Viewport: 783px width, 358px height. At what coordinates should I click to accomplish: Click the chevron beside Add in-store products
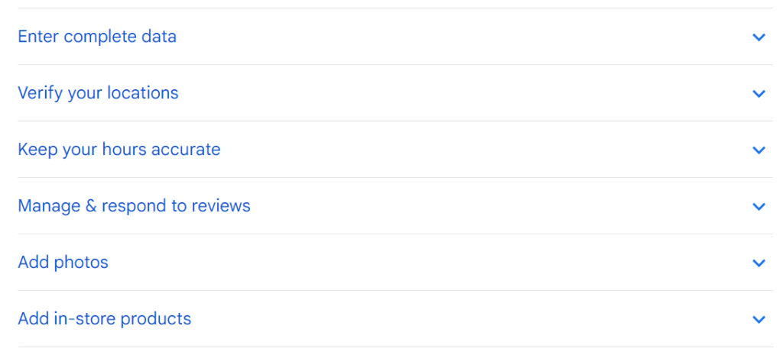(x=759, y=319)
